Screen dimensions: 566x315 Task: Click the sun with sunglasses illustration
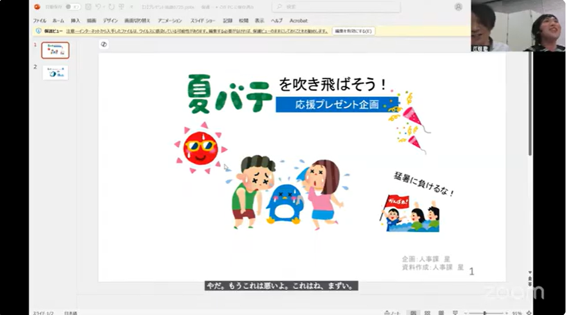tap(201, 148)
